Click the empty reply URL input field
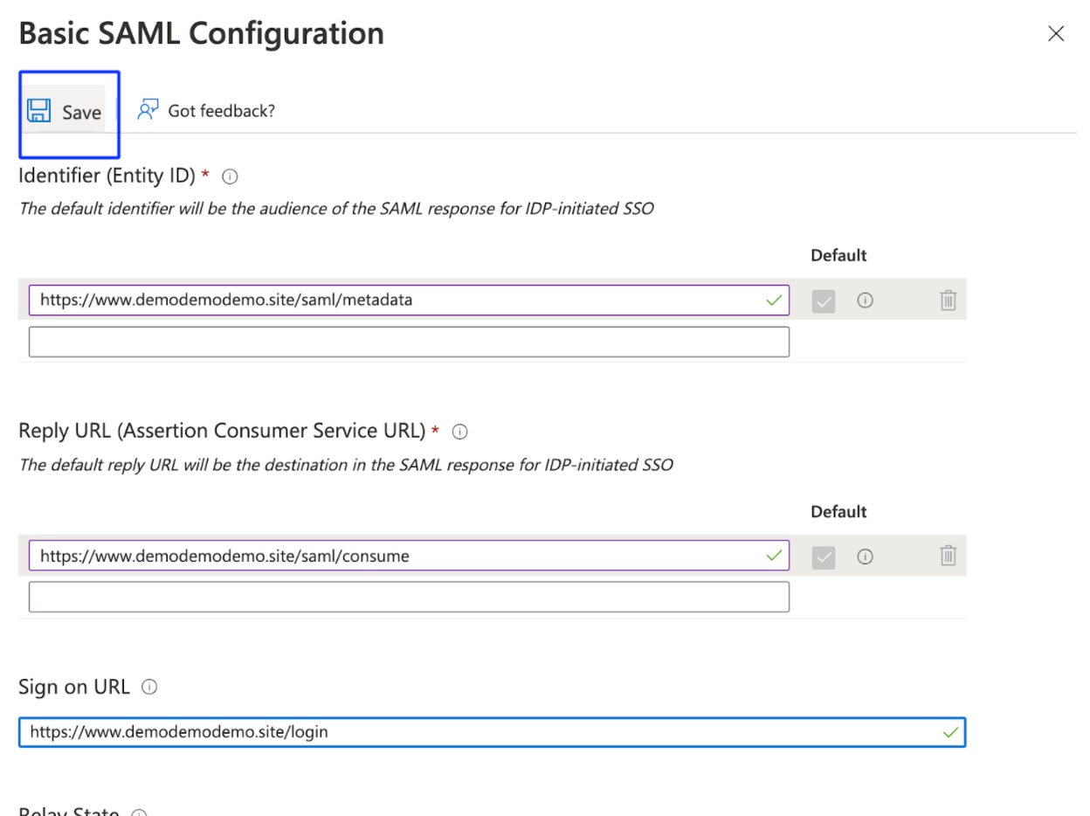Image resolution: width=1090 pixels, height=816 pixels. (409, 597)
